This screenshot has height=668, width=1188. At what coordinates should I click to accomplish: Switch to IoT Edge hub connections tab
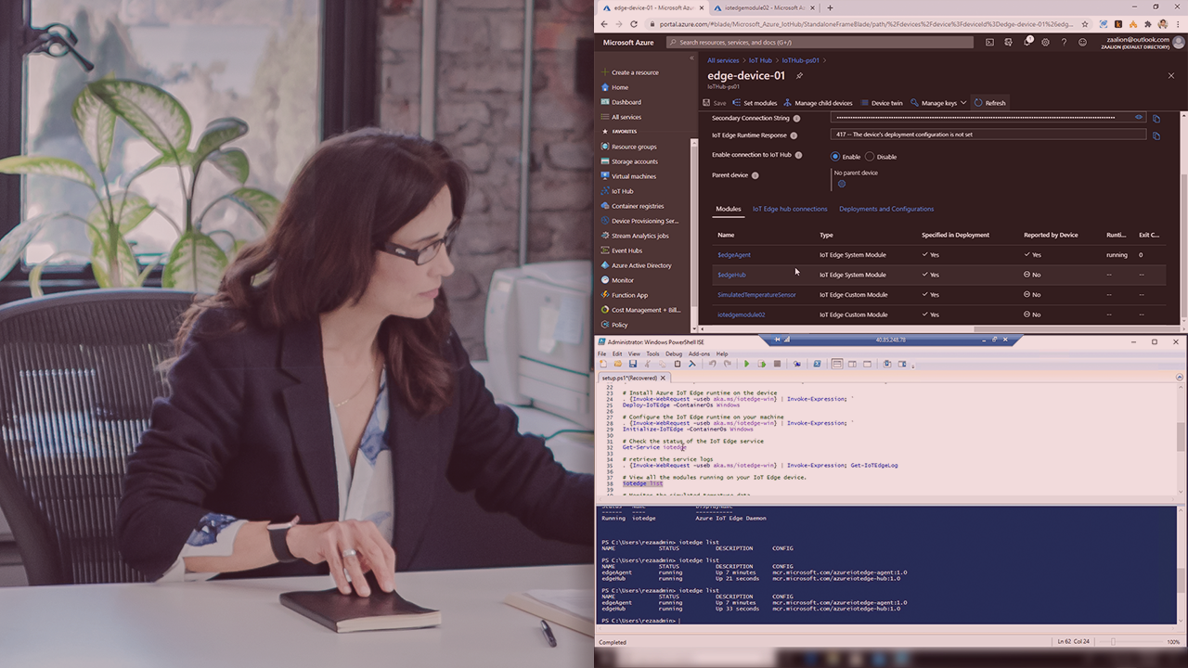point(789,209)
